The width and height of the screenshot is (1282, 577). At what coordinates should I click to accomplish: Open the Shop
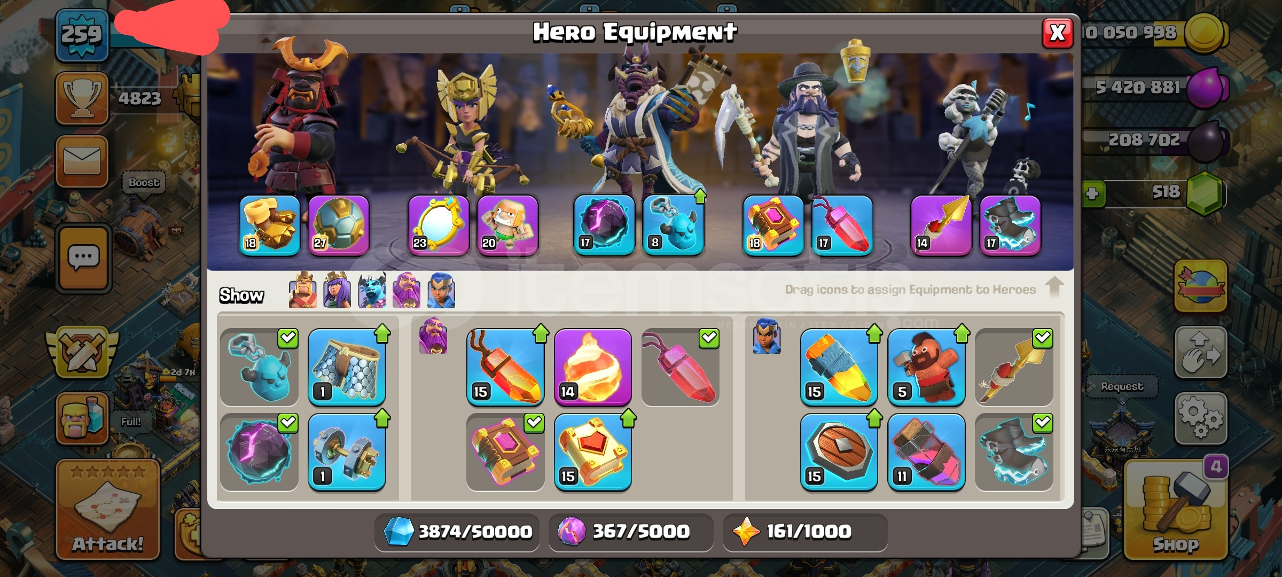tap(1176, 511)
